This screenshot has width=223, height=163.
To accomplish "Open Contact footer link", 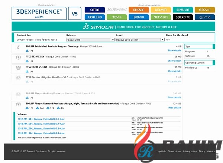I will pos(211,151).
